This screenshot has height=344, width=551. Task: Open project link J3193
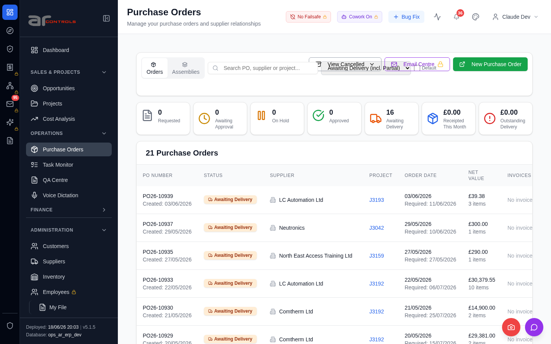pos(377,200)
